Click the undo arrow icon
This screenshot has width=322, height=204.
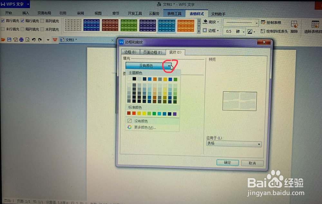[x=34, y=40]
